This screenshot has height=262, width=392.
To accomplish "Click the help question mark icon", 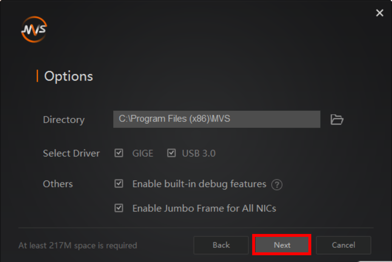I will click(277, 185).
